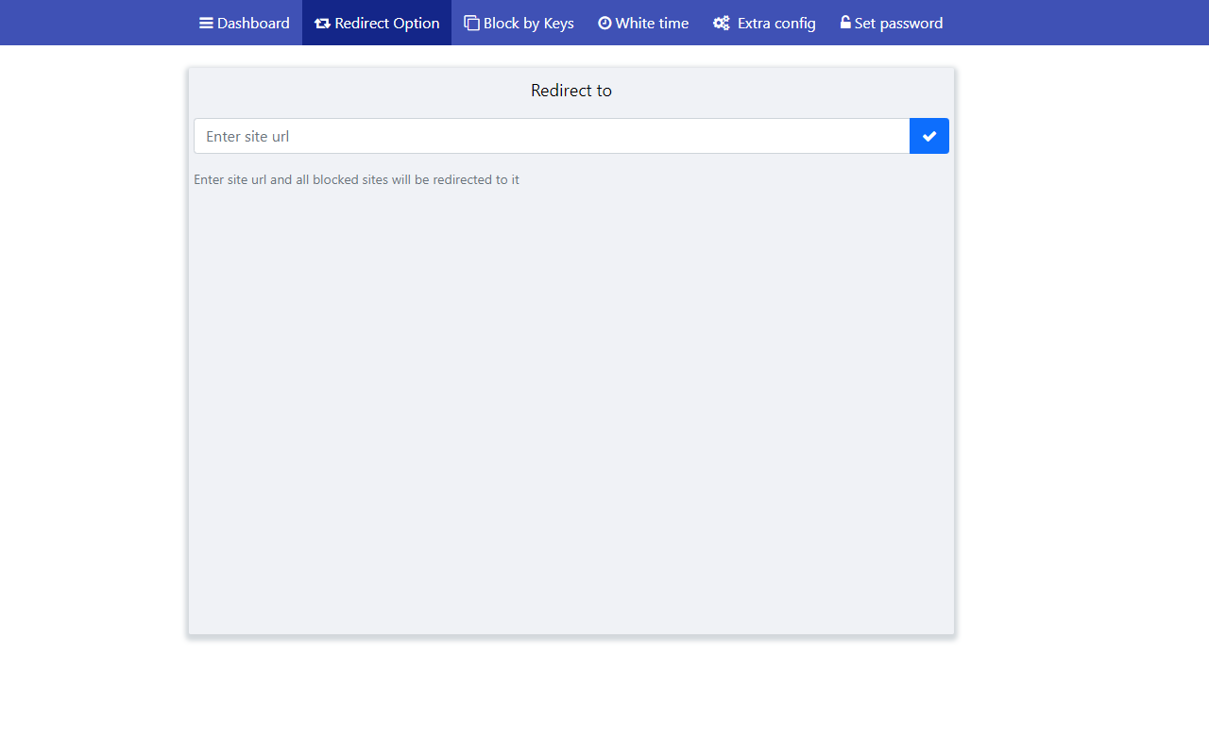
Task: Click the clock icon beside White time
Action: 604,23
